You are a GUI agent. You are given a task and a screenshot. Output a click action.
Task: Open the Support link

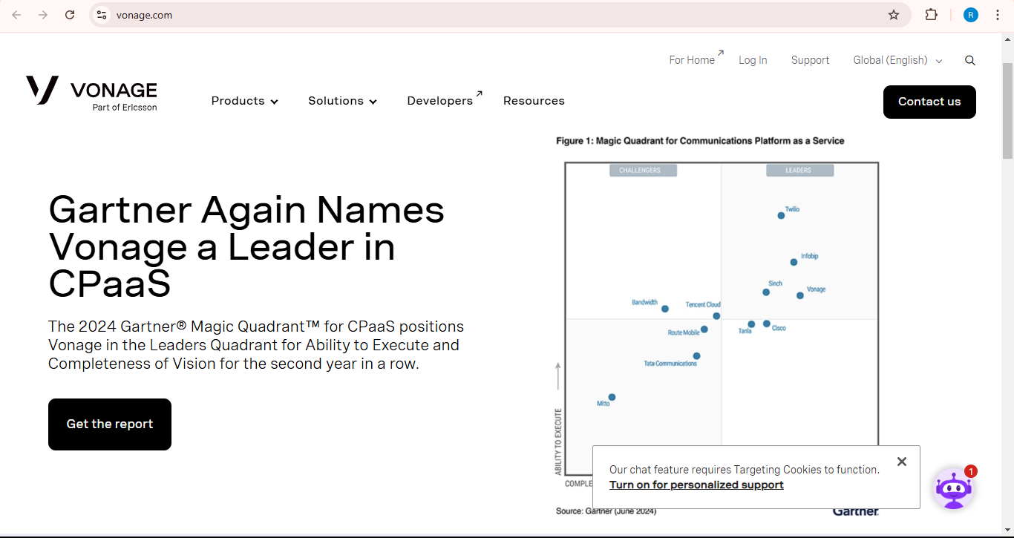point(810,60)
